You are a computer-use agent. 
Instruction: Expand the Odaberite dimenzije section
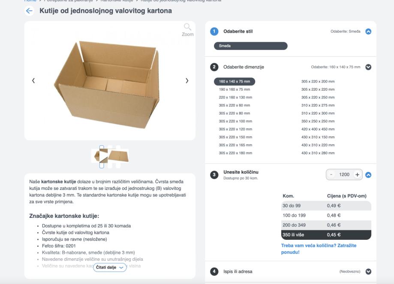click(x=368, y=67)
